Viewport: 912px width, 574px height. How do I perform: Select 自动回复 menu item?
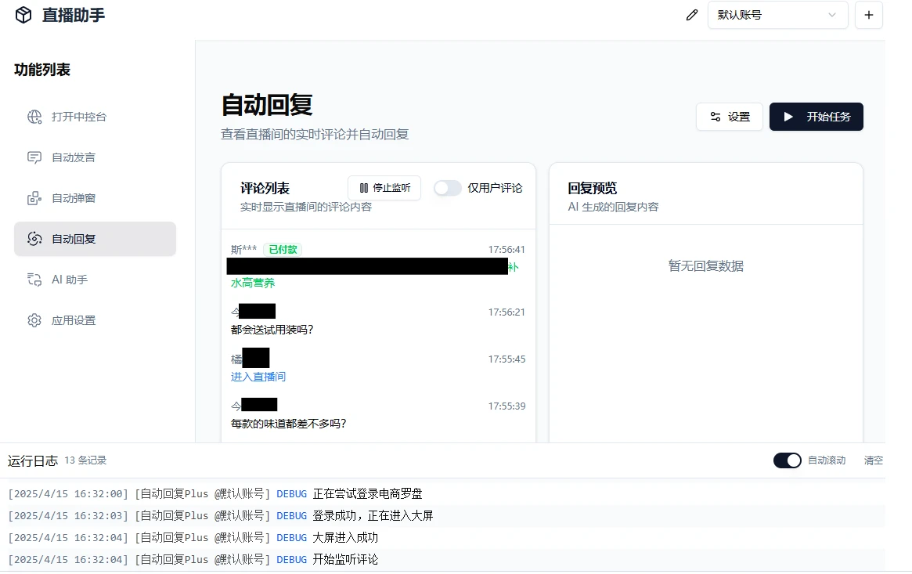(x=95, y=239)
